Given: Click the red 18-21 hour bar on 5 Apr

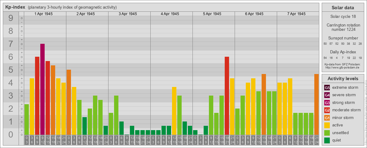Looking at the screenshot, I should click(227, 96).
